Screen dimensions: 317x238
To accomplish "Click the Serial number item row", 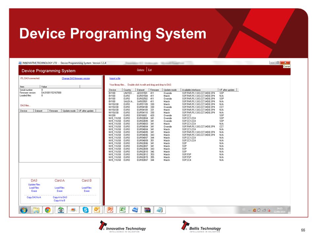I will point(60,90).
